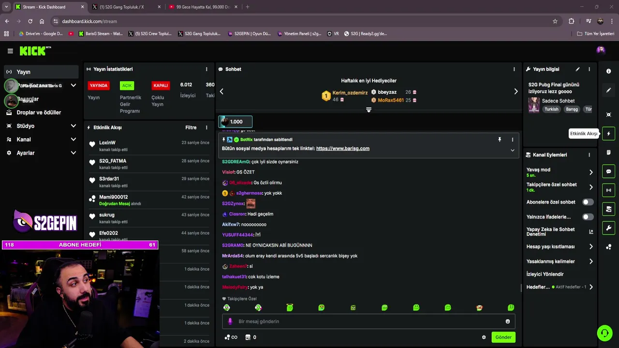Open the Filtre button in Etkinlik Akışı
Viewport: 619px width, 348px height.
191,128
